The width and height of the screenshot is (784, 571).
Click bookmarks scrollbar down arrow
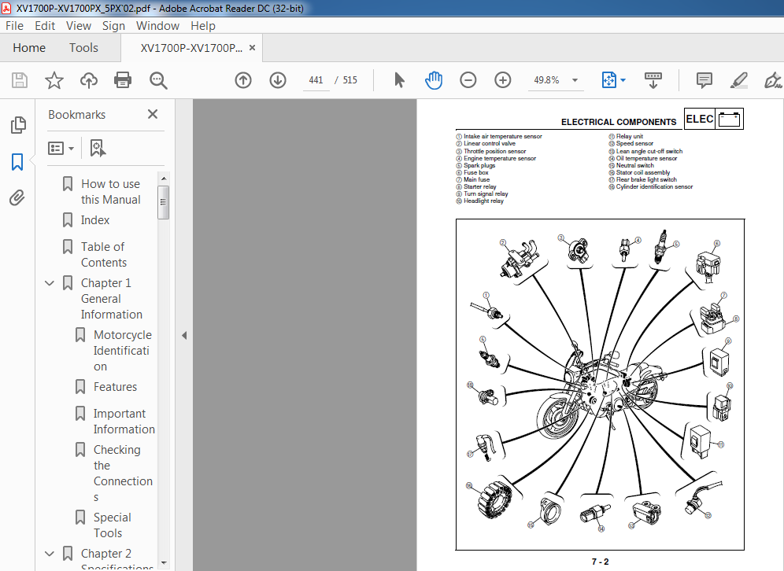click(164, 563)
